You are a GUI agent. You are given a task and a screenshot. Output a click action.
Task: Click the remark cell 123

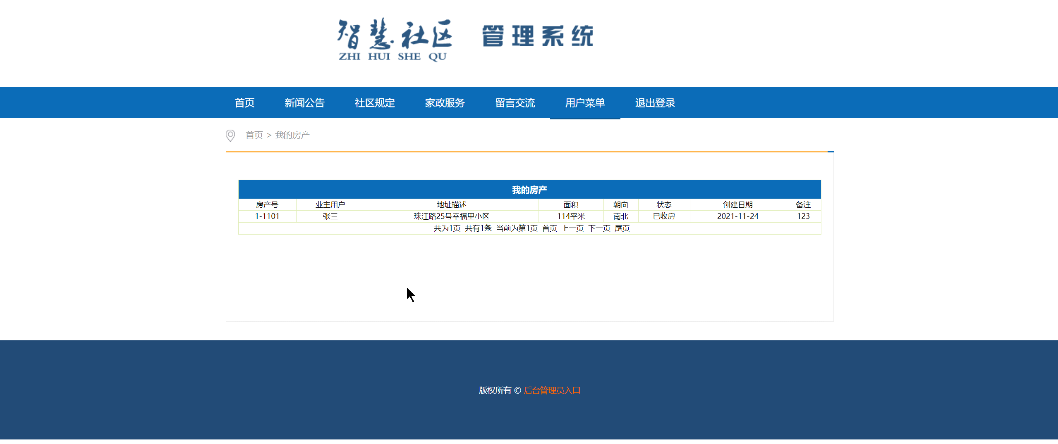[803, 216]
